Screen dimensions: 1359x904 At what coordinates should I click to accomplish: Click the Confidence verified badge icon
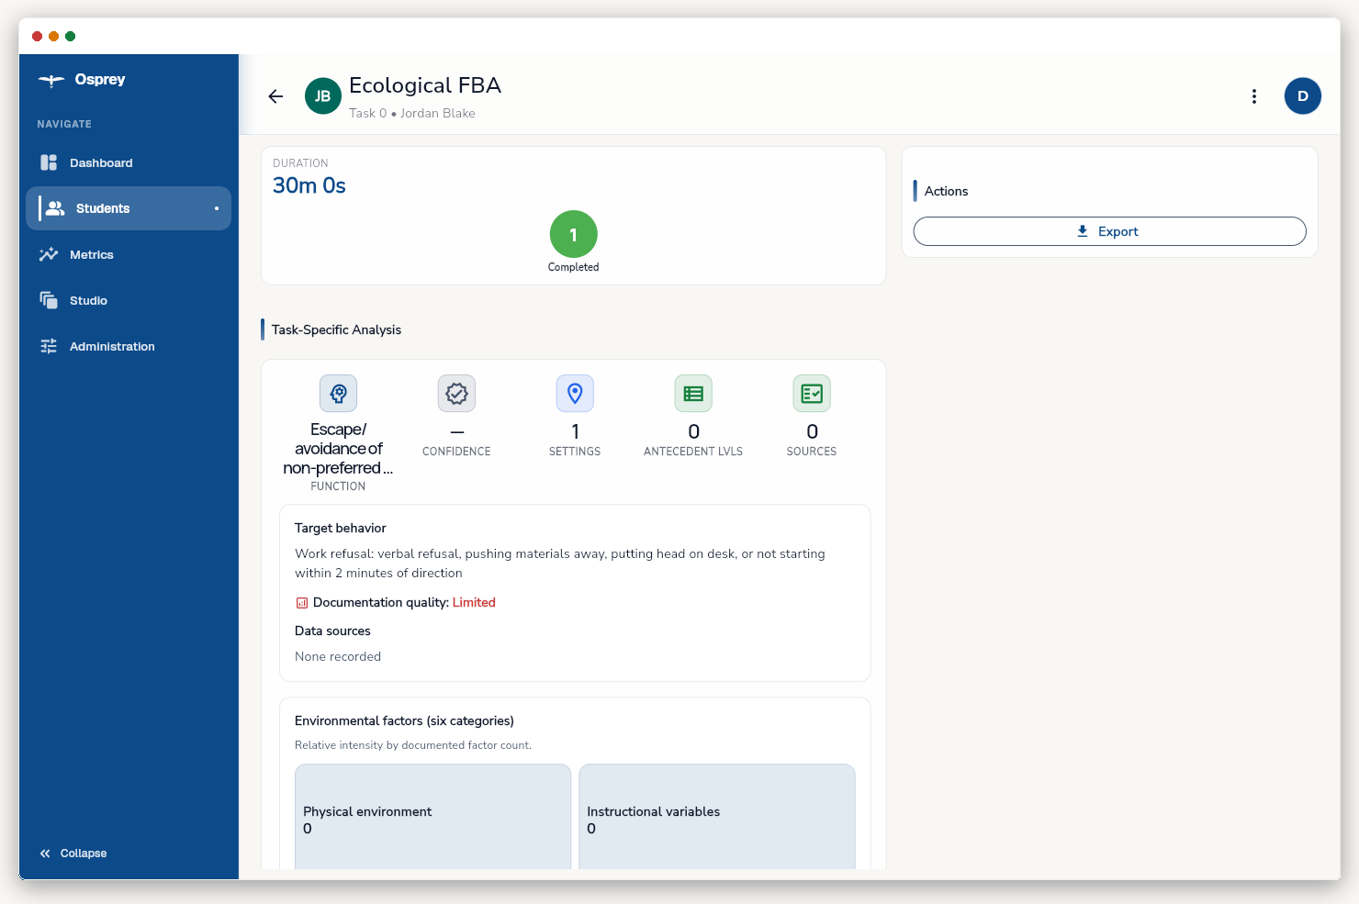coord(456,394)
